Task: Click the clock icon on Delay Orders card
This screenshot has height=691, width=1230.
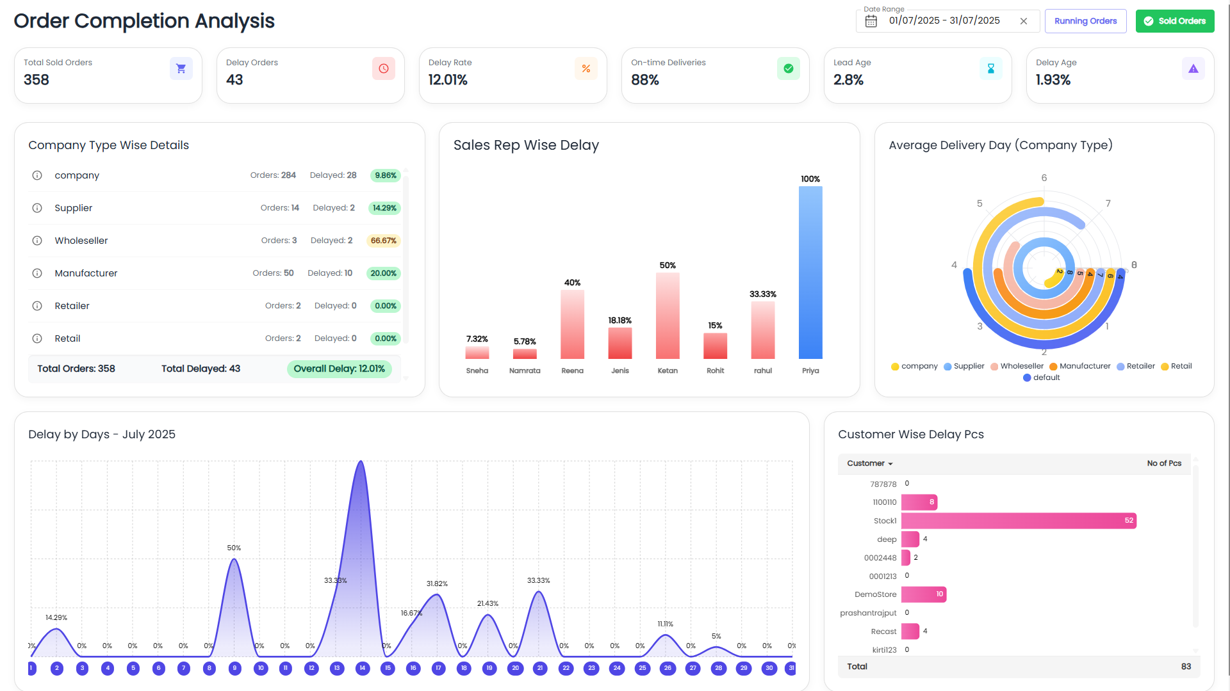Action: 383,68
